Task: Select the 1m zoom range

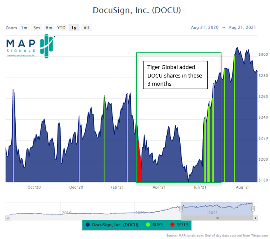Action: click(x=24, y=28)
